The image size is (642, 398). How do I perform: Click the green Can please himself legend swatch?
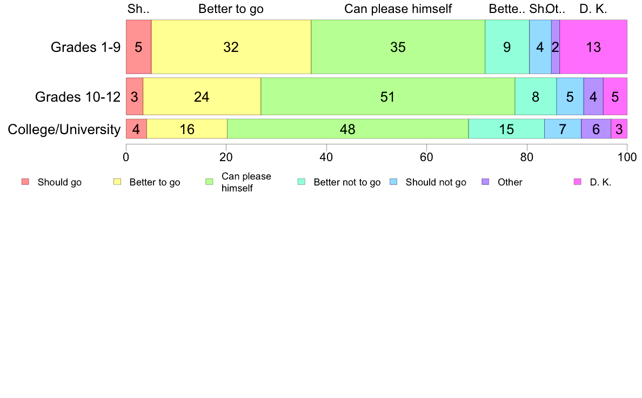point(209,182)
